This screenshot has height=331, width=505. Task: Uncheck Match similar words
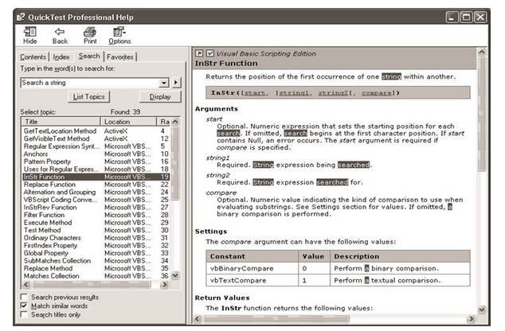click(x=24, y=306)
